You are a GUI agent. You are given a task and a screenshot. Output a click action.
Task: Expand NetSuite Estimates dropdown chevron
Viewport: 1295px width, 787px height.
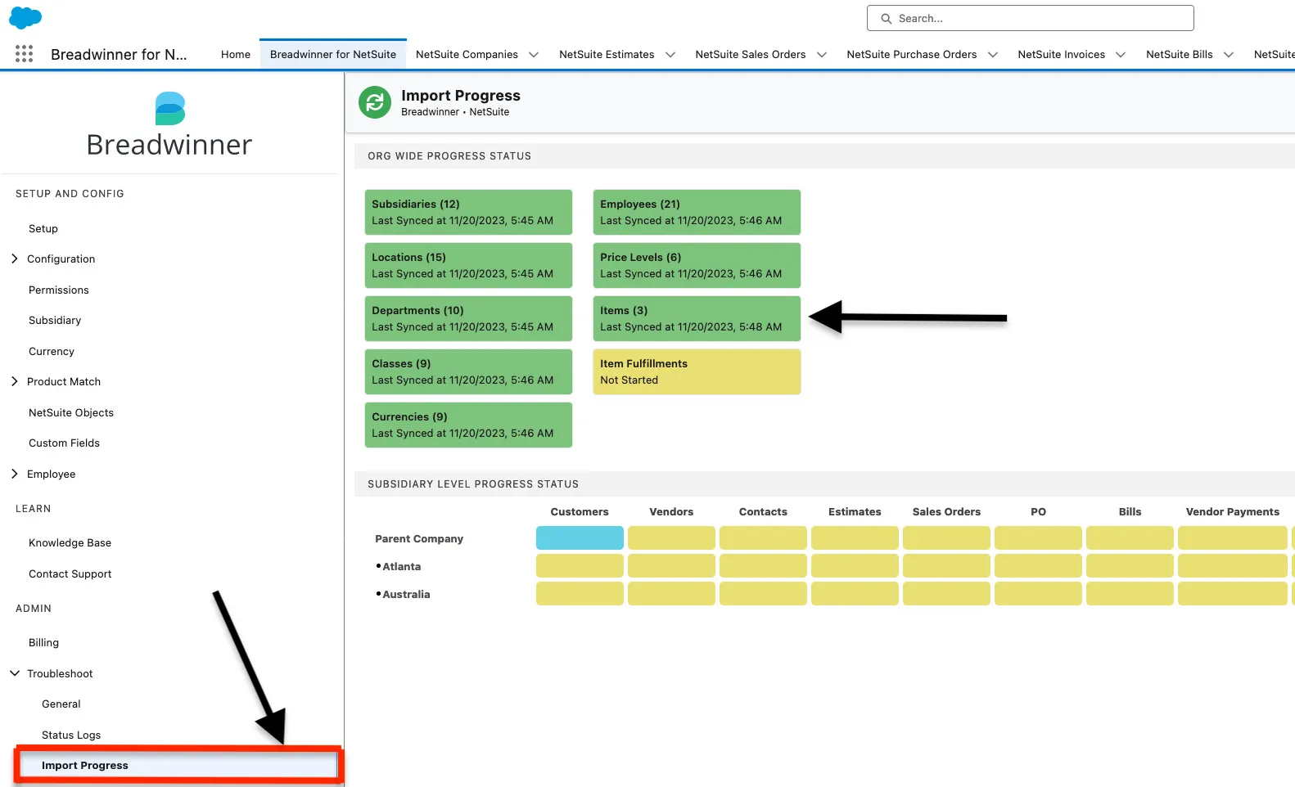point(670,55)
